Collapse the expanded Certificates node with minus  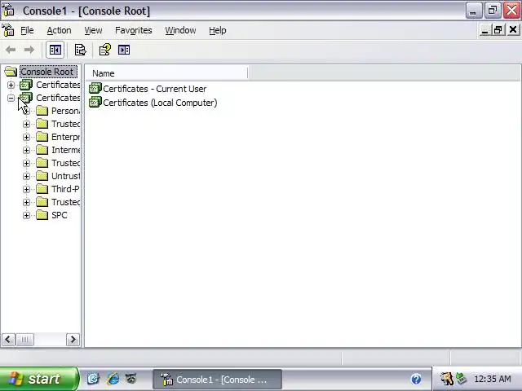(x=11, y=98)
